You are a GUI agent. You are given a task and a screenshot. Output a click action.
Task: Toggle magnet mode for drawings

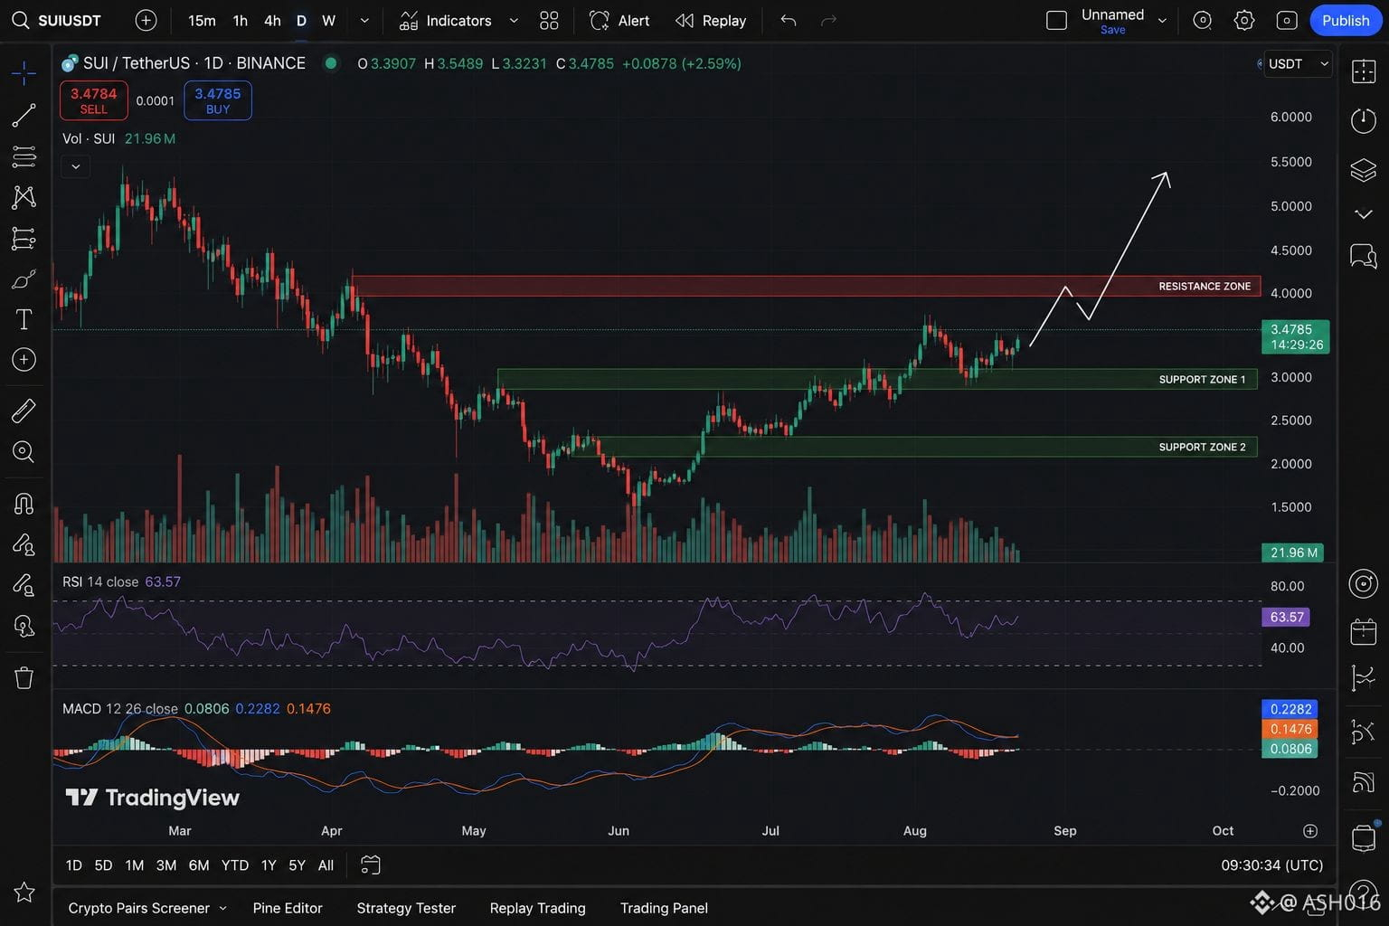coord(24,503)
